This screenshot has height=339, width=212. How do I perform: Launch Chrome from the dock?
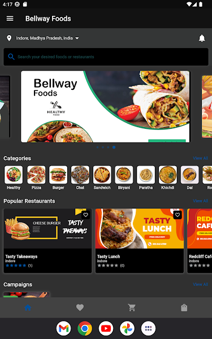(x=85, y=328)
